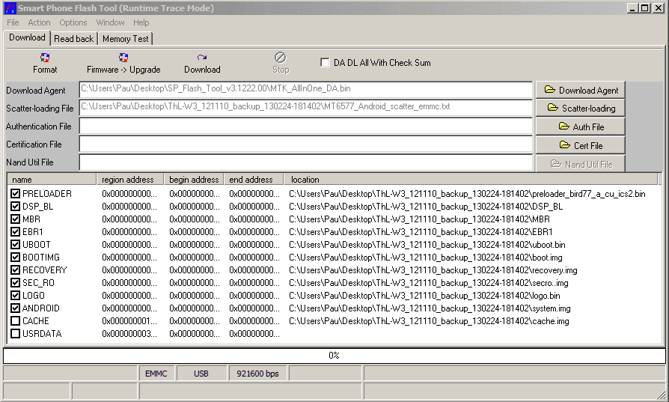Click the Format toolbar icon
This screenshot has width=669, height=402.
tap(45, 58)
